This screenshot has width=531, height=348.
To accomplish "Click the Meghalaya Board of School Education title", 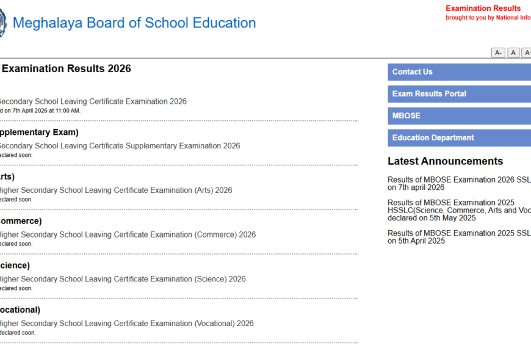I will click(134, 23).
